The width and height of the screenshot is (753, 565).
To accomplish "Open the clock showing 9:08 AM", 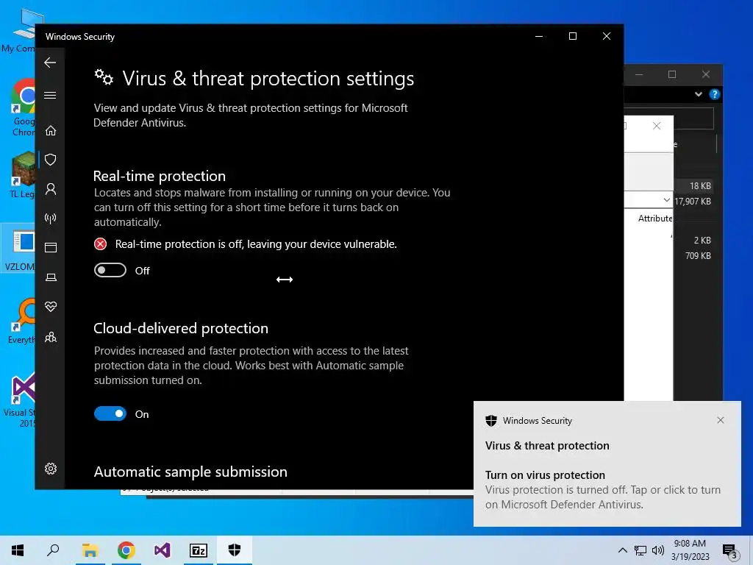I will (690, 550).
